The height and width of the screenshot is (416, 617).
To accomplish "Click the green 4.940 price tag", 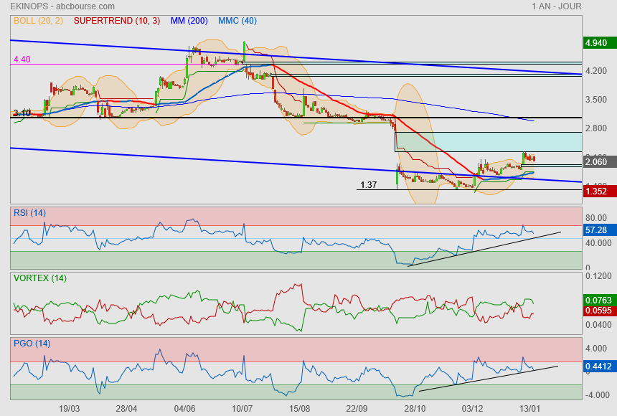I will [x=597, y=43].
